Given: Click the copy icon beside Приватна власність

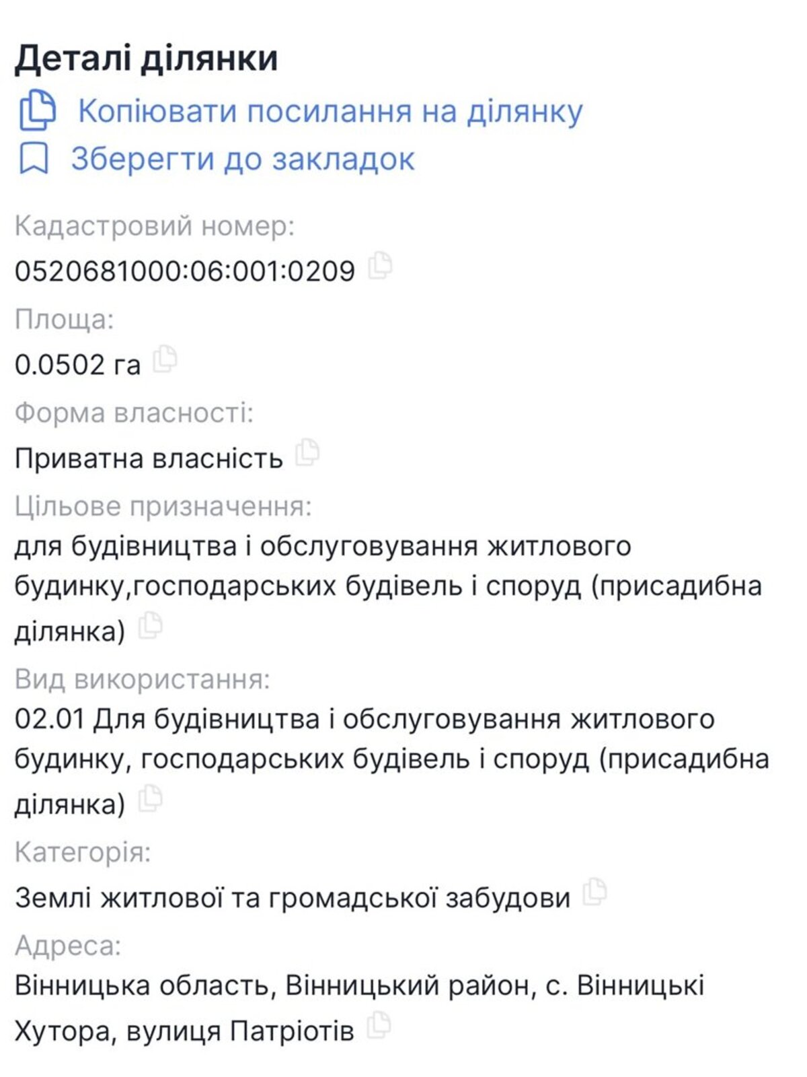Looking at the screenshot, I should pyautogui.click(x=308, y=453).
